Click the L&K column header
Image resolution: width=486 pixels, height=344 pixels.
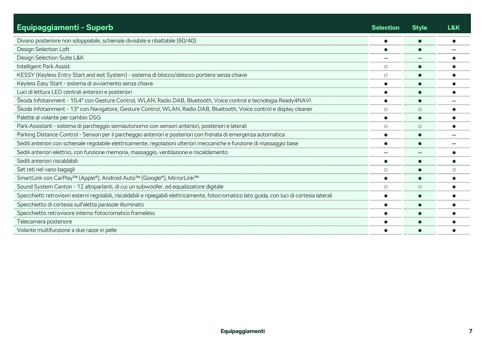click(453, 28)
